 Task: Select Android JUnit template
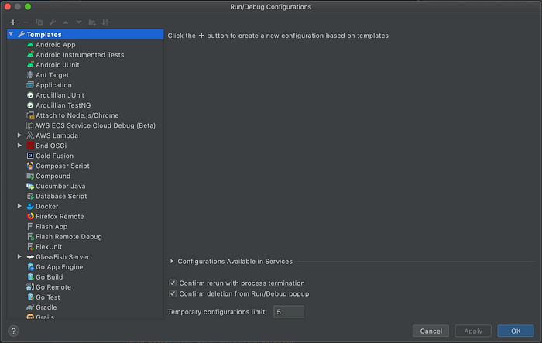coord(57,65)
